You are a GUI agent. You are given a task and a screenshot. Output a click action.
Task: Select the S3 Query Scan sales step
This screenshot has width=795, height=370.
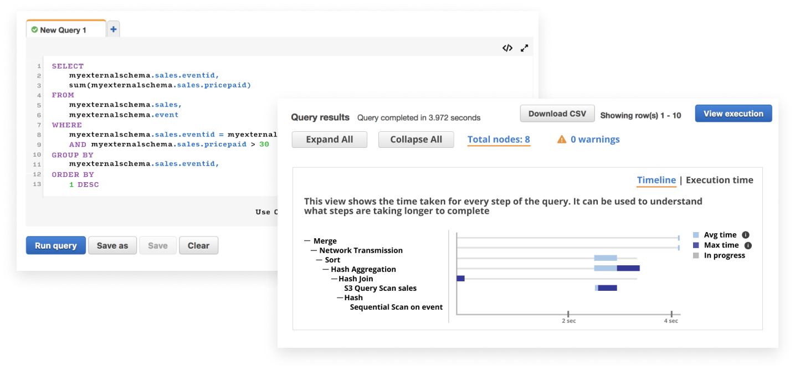[x=380, y=288]
